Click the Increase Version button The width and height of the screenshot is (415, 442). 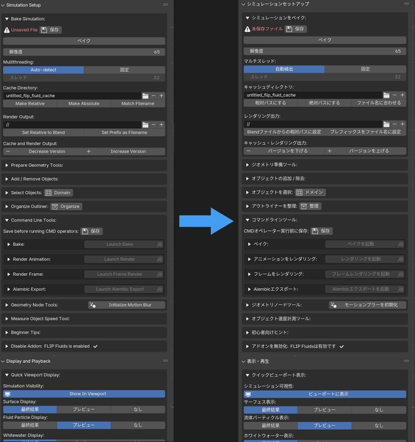[128, 152]
